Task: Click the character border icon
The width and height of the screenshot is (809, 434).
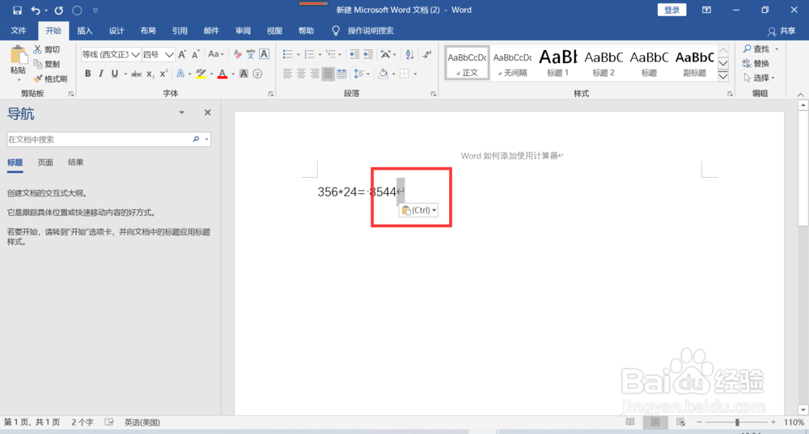Action: click(x=265, y=54)
